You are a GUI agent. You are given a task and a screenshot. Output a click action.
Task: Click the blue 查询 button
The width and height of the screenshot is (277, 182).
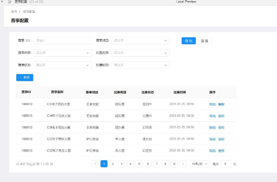(x=188, y=41)
